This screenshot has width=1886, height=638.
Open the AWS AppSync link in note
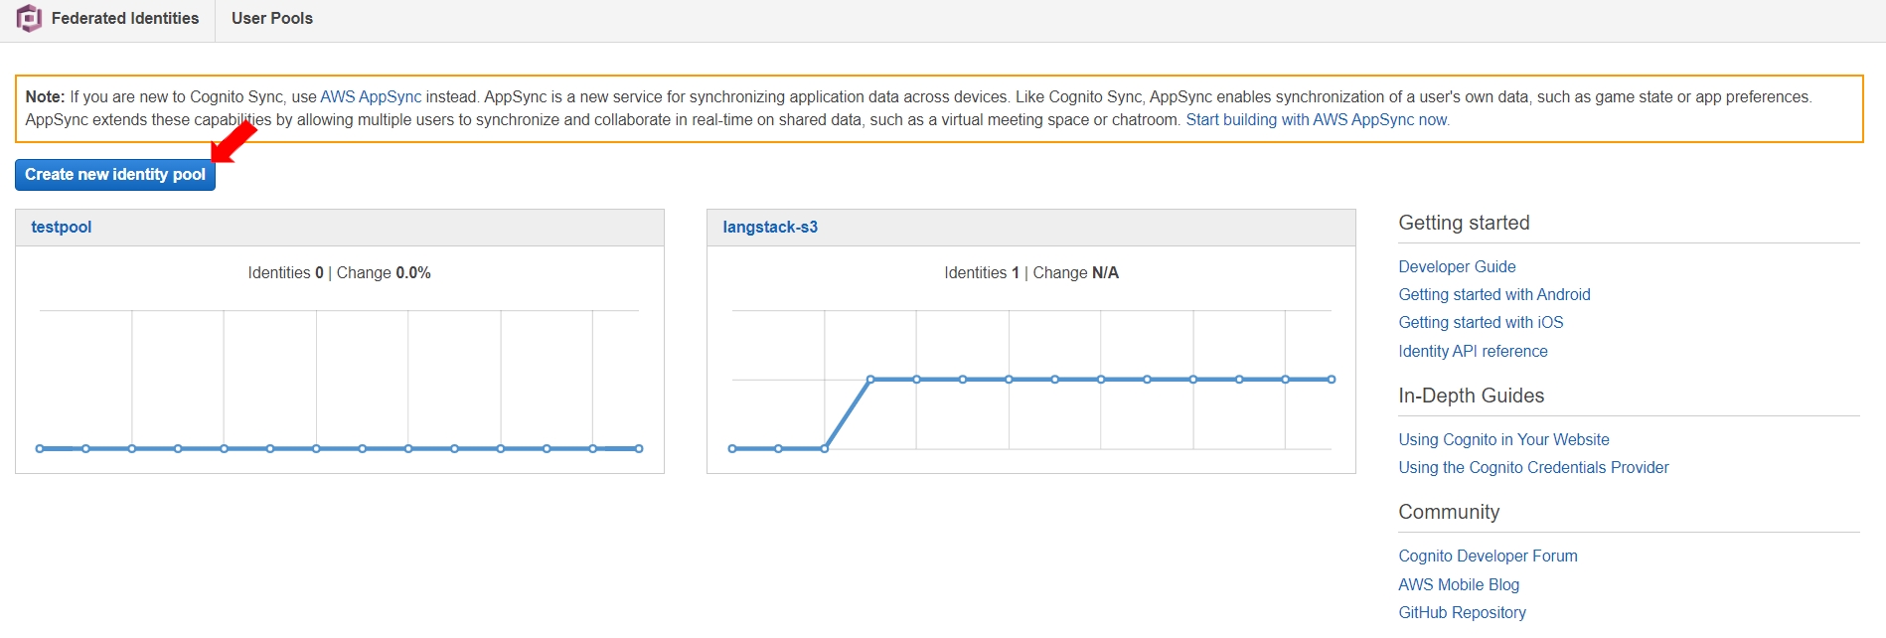[371, 96]
